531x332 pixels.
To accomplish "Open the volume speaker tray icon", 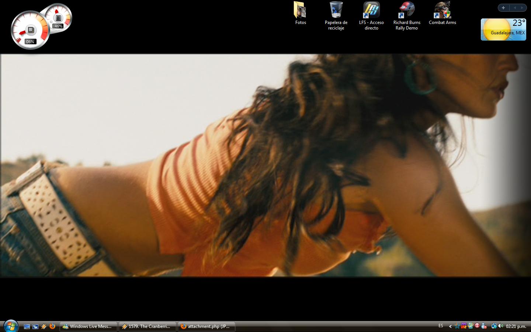I will [x=500, y=326].
